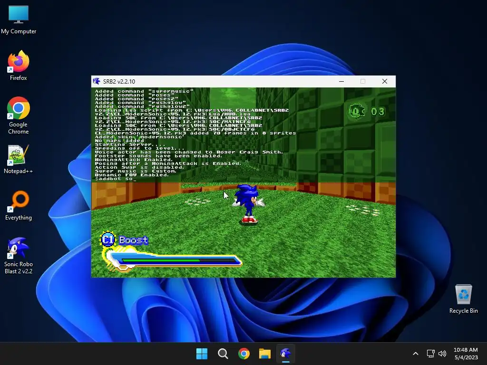This screenshot has height=365, width=487.
Task: Click the SRB2 window title bar icon
Action: tap(96, 81)
